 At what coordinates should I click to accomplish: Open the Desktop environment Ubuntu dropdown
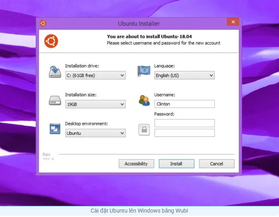(95, 133)
